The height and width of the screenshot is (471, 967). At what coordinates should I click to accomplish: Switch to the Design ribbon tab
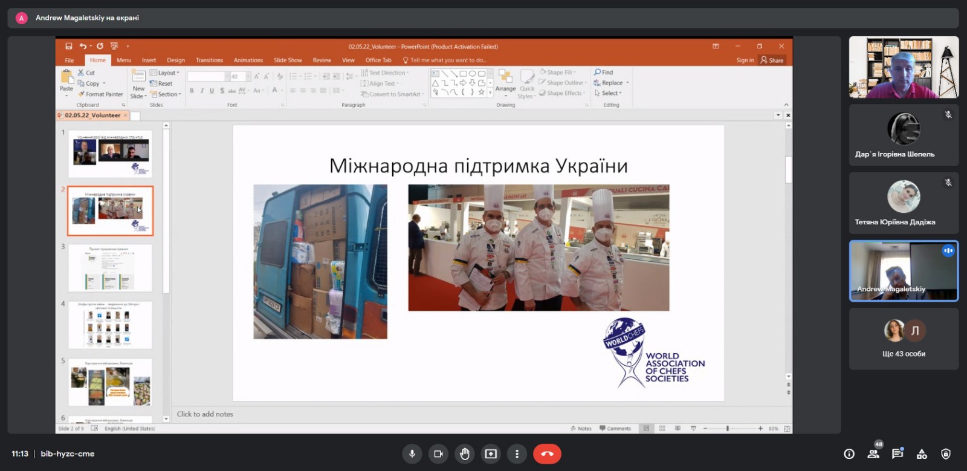(x=176, y=60)
